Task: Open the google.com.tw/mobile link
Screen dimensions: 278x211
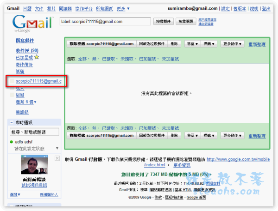Action: click(238, 159)
